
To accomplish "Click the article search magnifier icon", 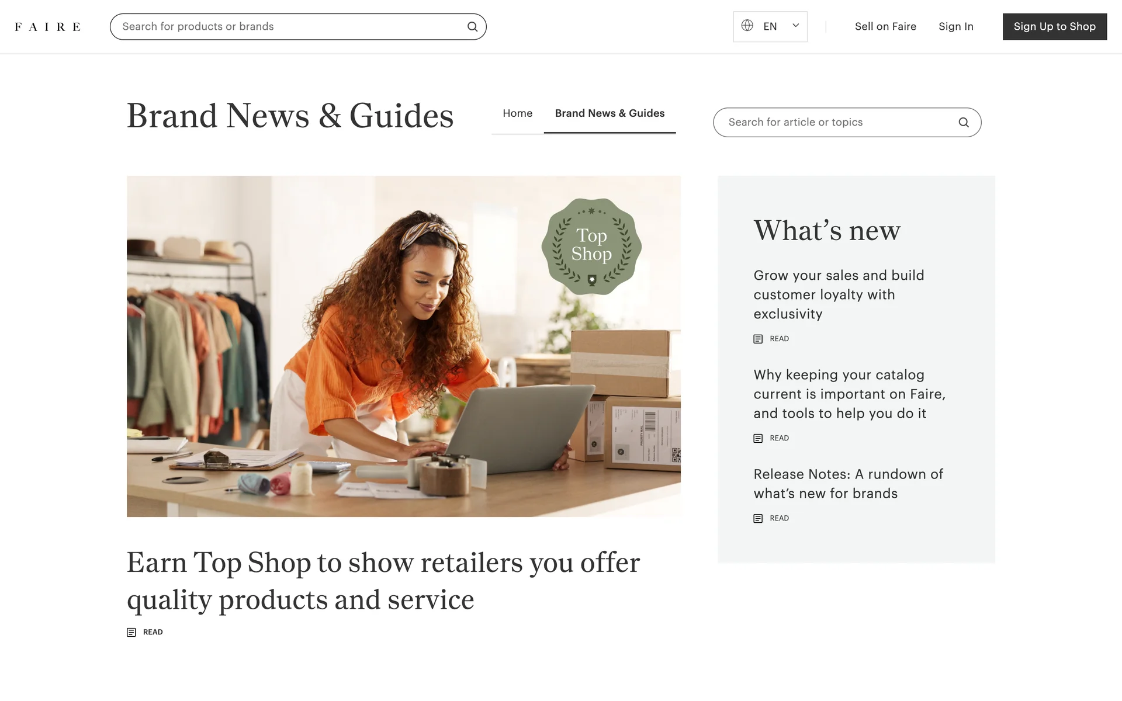I will (964, 122).
